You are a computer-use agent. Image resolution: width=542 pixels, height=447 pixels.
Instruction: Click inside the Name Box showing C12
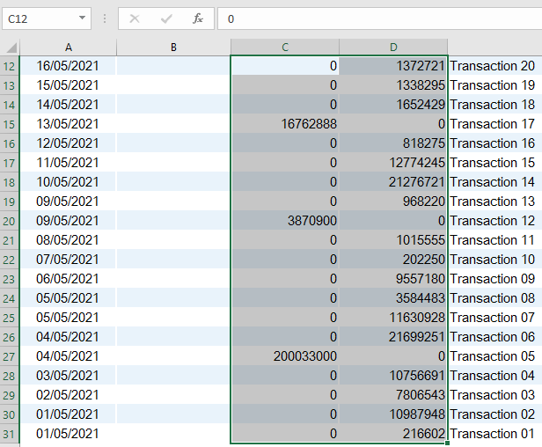[x=40, y=18]
